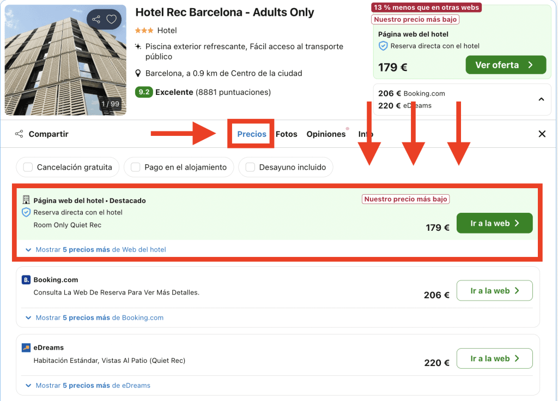Image resolution: width=558 pixels, height=401 pixels.
Task: Collapse the price list chevron beside Booking.com
Action: [x=541, y=99]
